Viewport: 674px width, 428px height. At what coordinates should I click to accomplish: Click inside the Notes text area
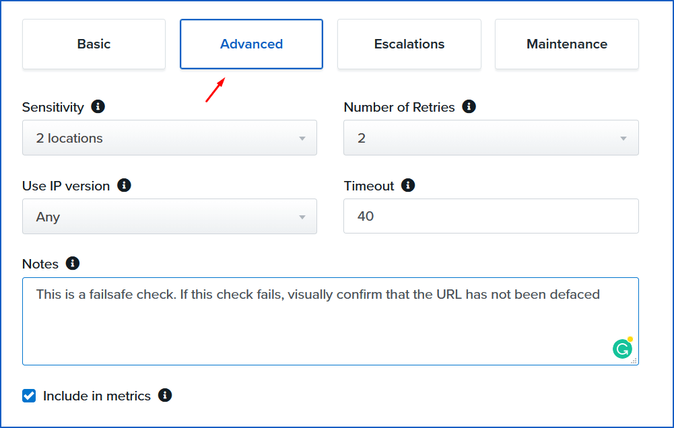click(330, 322)
